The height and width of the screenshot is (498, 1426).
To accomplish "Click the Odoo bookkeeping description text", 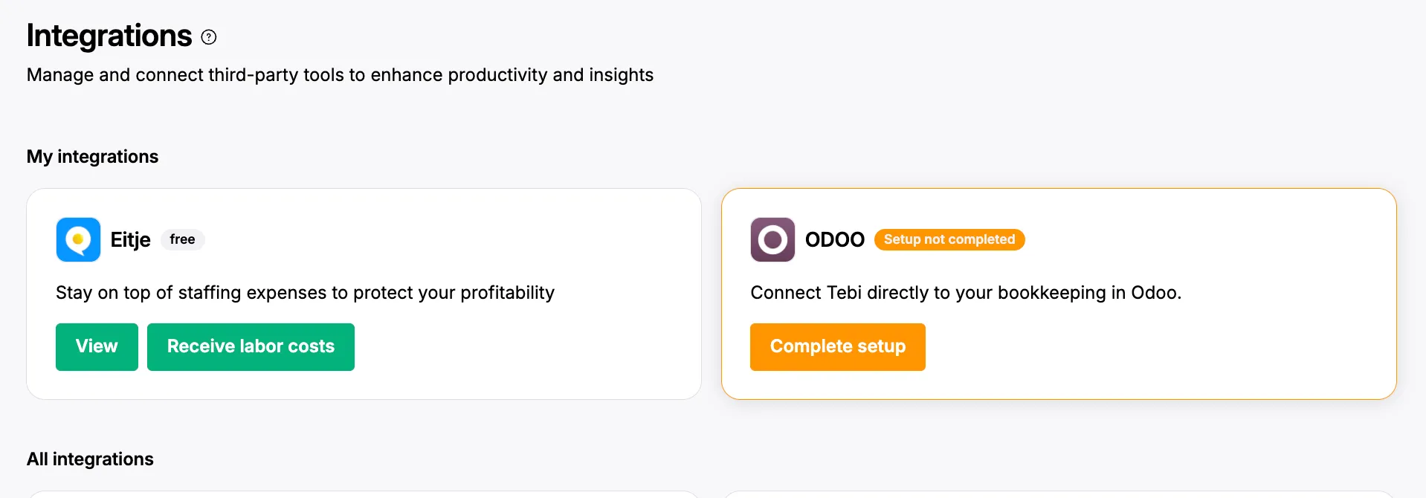I will (965, 293).
